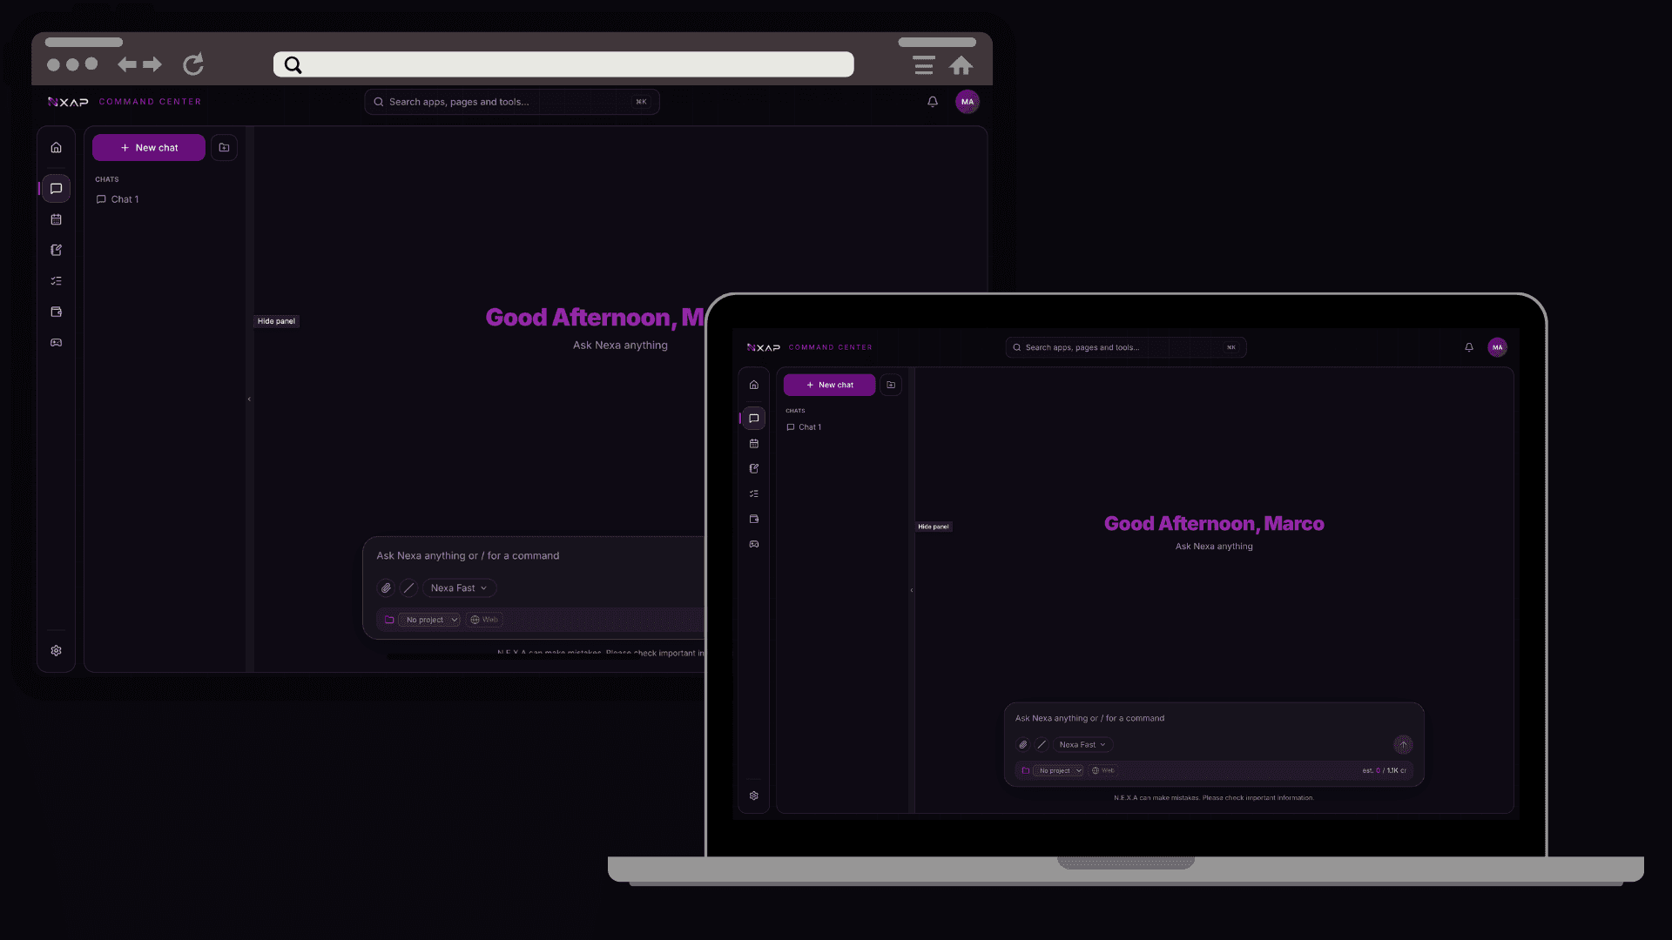1672x940 pixels.
Task: Collapse chat panel chevron in browser window
Action: (249, 399)
